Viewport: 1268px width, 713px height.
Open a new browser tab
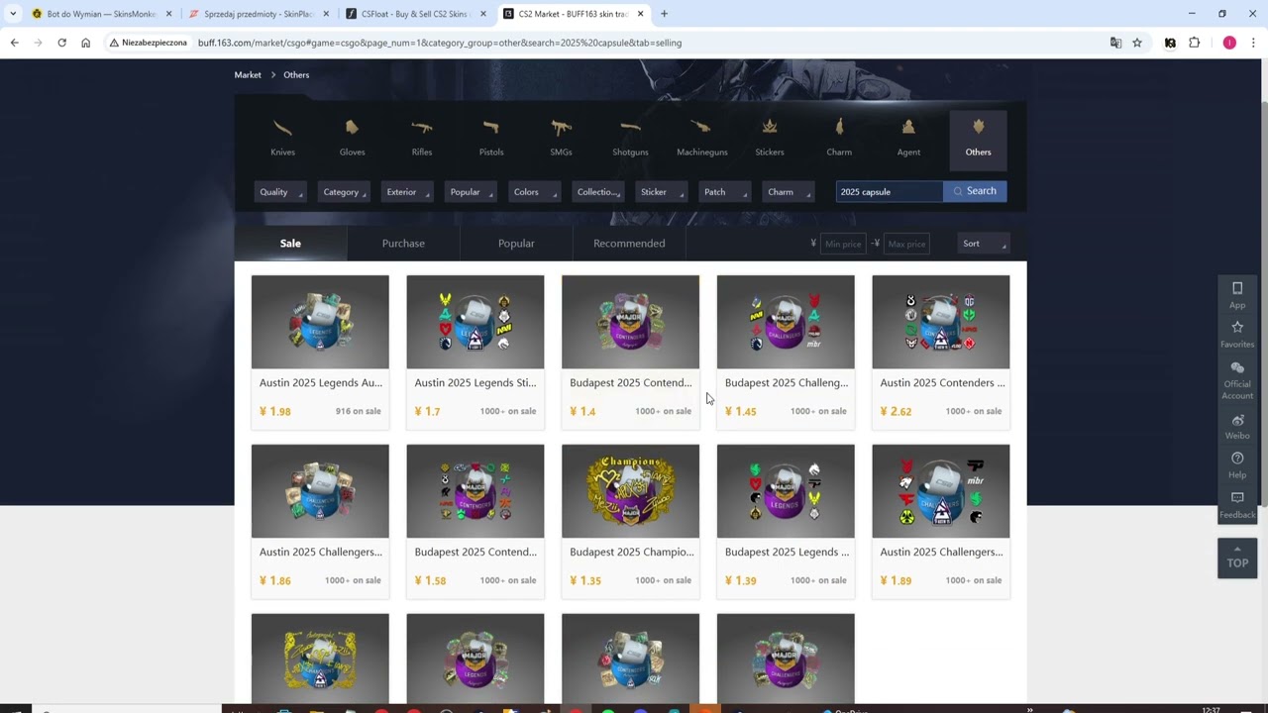(x=664, y=14)
